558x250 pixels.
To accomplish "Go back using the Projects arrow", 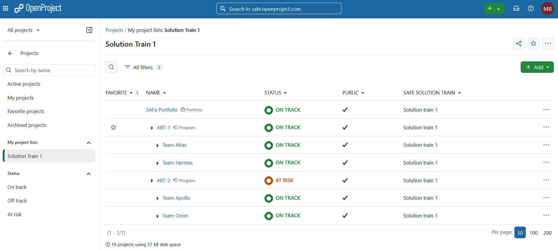I will [x=10, y=53].
